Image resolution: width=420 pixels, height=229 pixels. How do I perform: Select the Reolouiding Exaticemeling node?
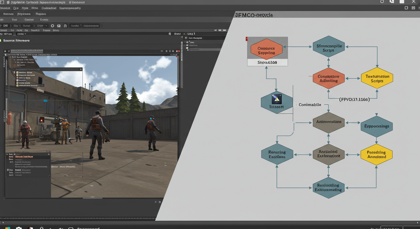coord(328,188)
